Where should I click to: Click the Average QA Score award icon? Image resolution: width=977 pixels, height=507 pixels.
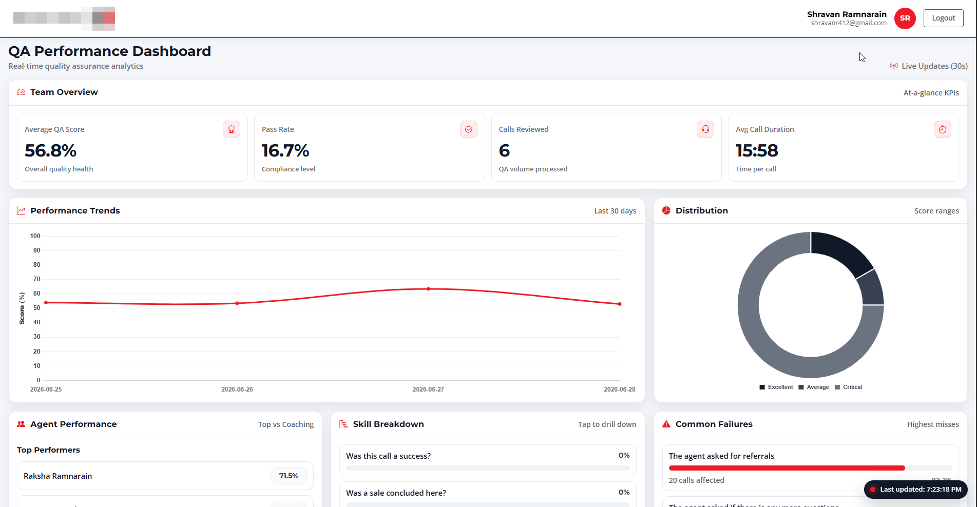coord(232,129)
